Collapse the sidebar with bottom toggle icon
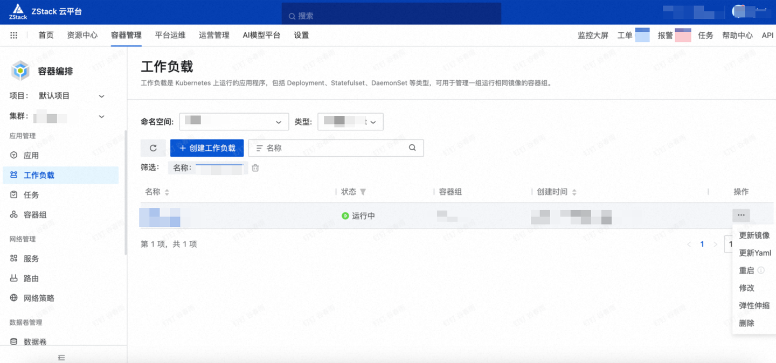Viewport: 776px width, 363px height. 61,357
